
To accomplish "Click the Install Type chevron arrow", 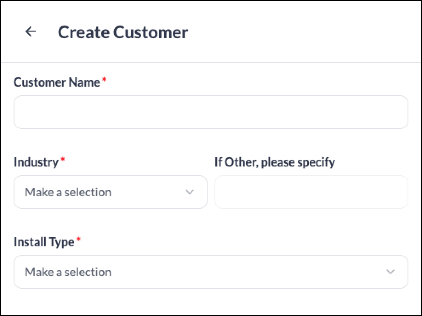I will (x=391, y=272).
